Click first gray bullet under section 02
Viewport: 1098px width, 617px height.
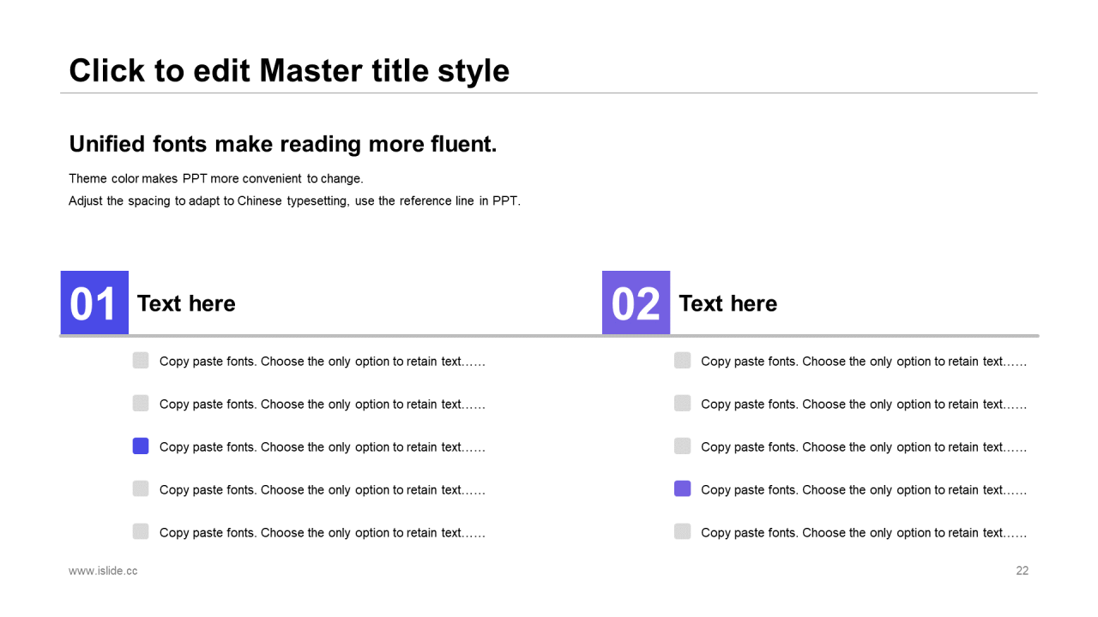click(682, 360)
